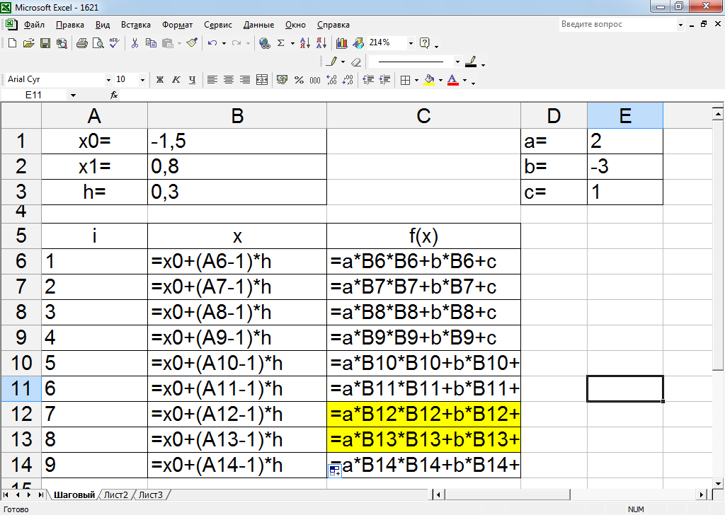Center align cell text
This screenshot has width=725, height=515.
pos(229,80)
